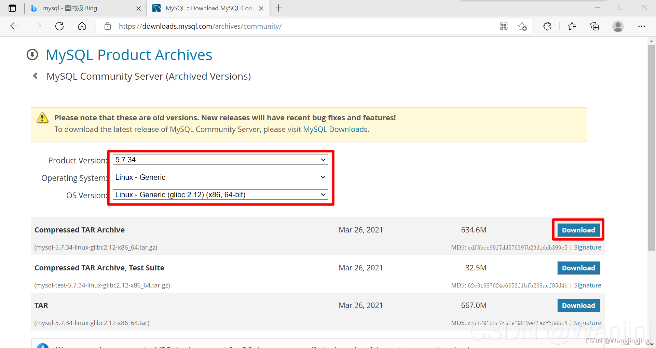This screenshot has height=348, width=656.
Task: Click the MySQL Product Archives heading
Action: 129,55
